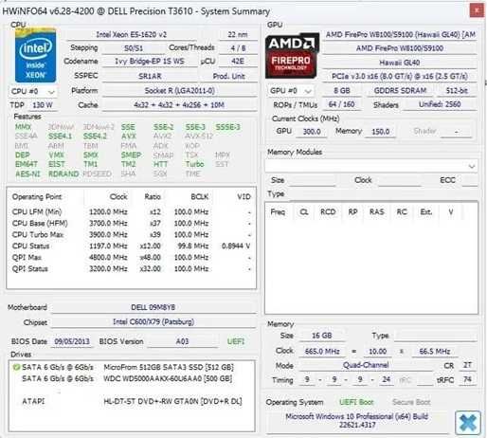Click the 8 GB video memory value
The width and height of the screenshot is (487, 438).
pyautogui.click(x=342, y=91)
